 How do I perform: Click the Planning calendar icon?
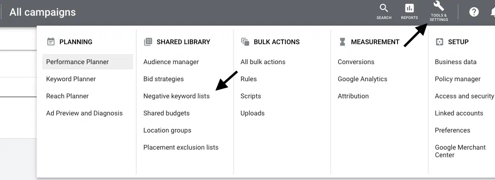(51, 42)
